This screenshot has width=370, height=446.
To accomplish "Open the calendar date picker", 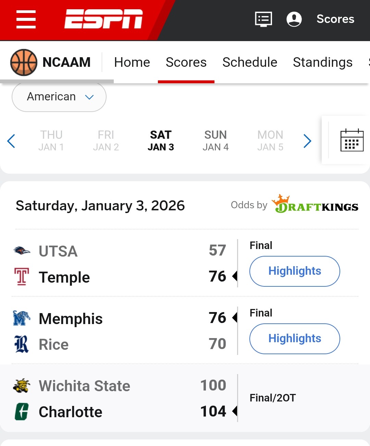I will pos(352,140).
